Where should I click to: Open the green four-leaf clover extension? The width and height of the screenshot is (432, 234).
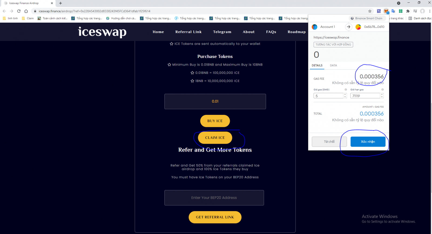401,11
